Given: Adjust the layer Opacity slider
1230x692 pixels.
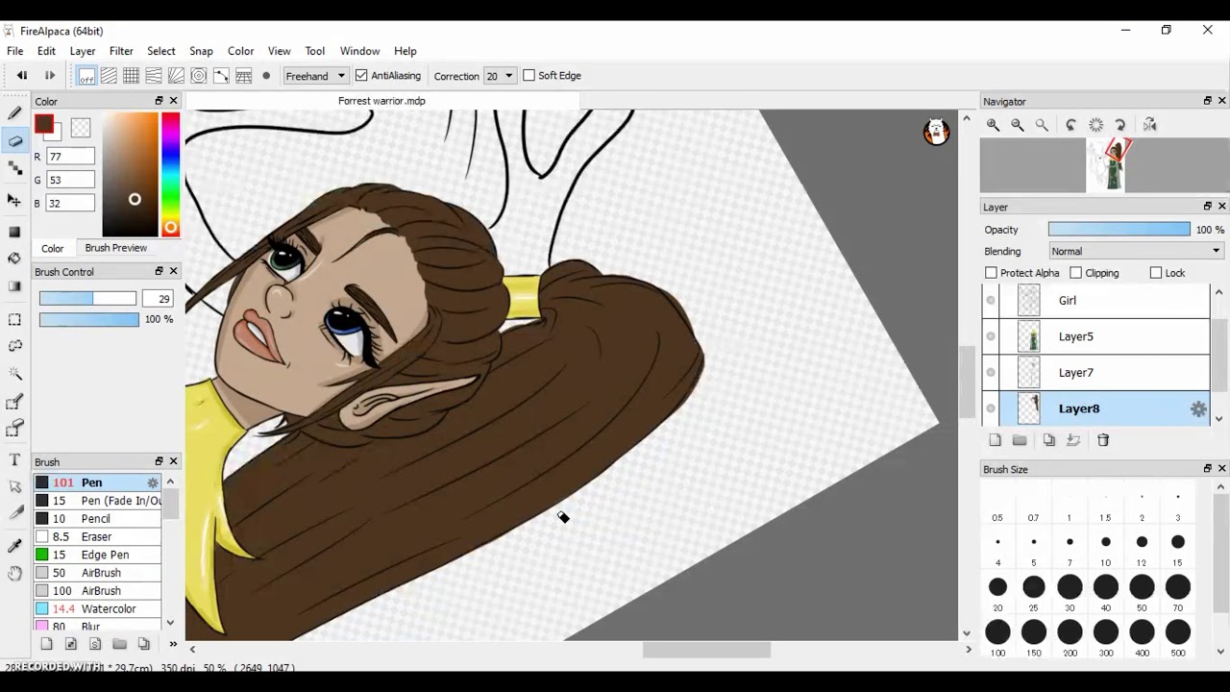Looking at the screenshot, I should pyautogui.click(x=1119, y=230).
